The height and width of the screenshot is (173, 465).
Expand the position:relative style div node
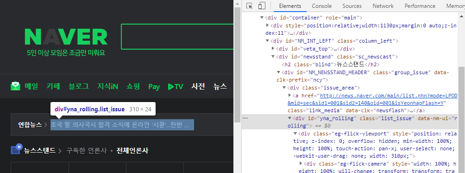268,25
